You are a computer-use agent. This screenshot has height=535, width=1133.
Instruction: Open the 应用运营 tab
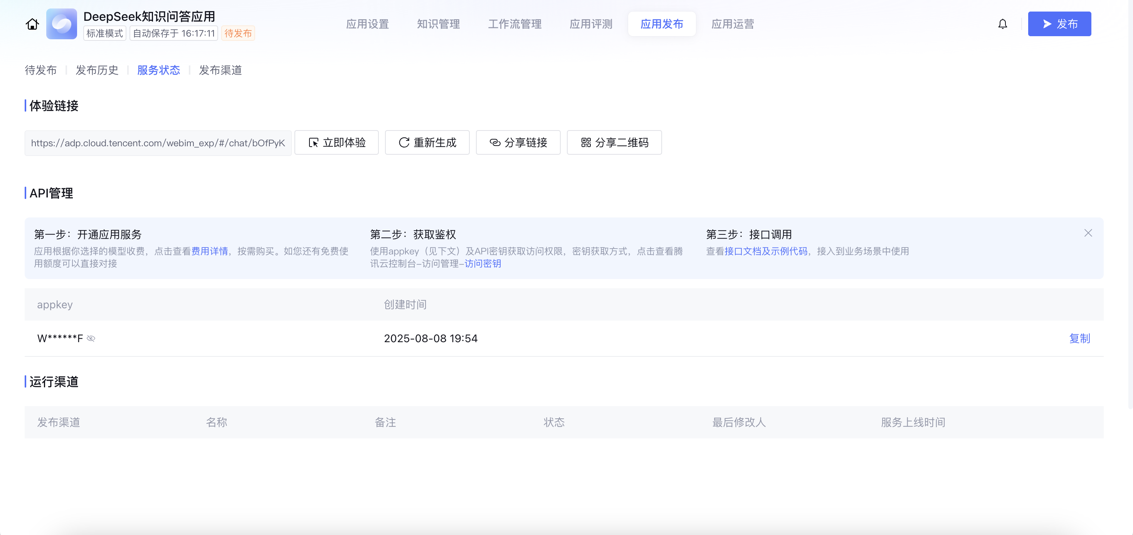732,24
